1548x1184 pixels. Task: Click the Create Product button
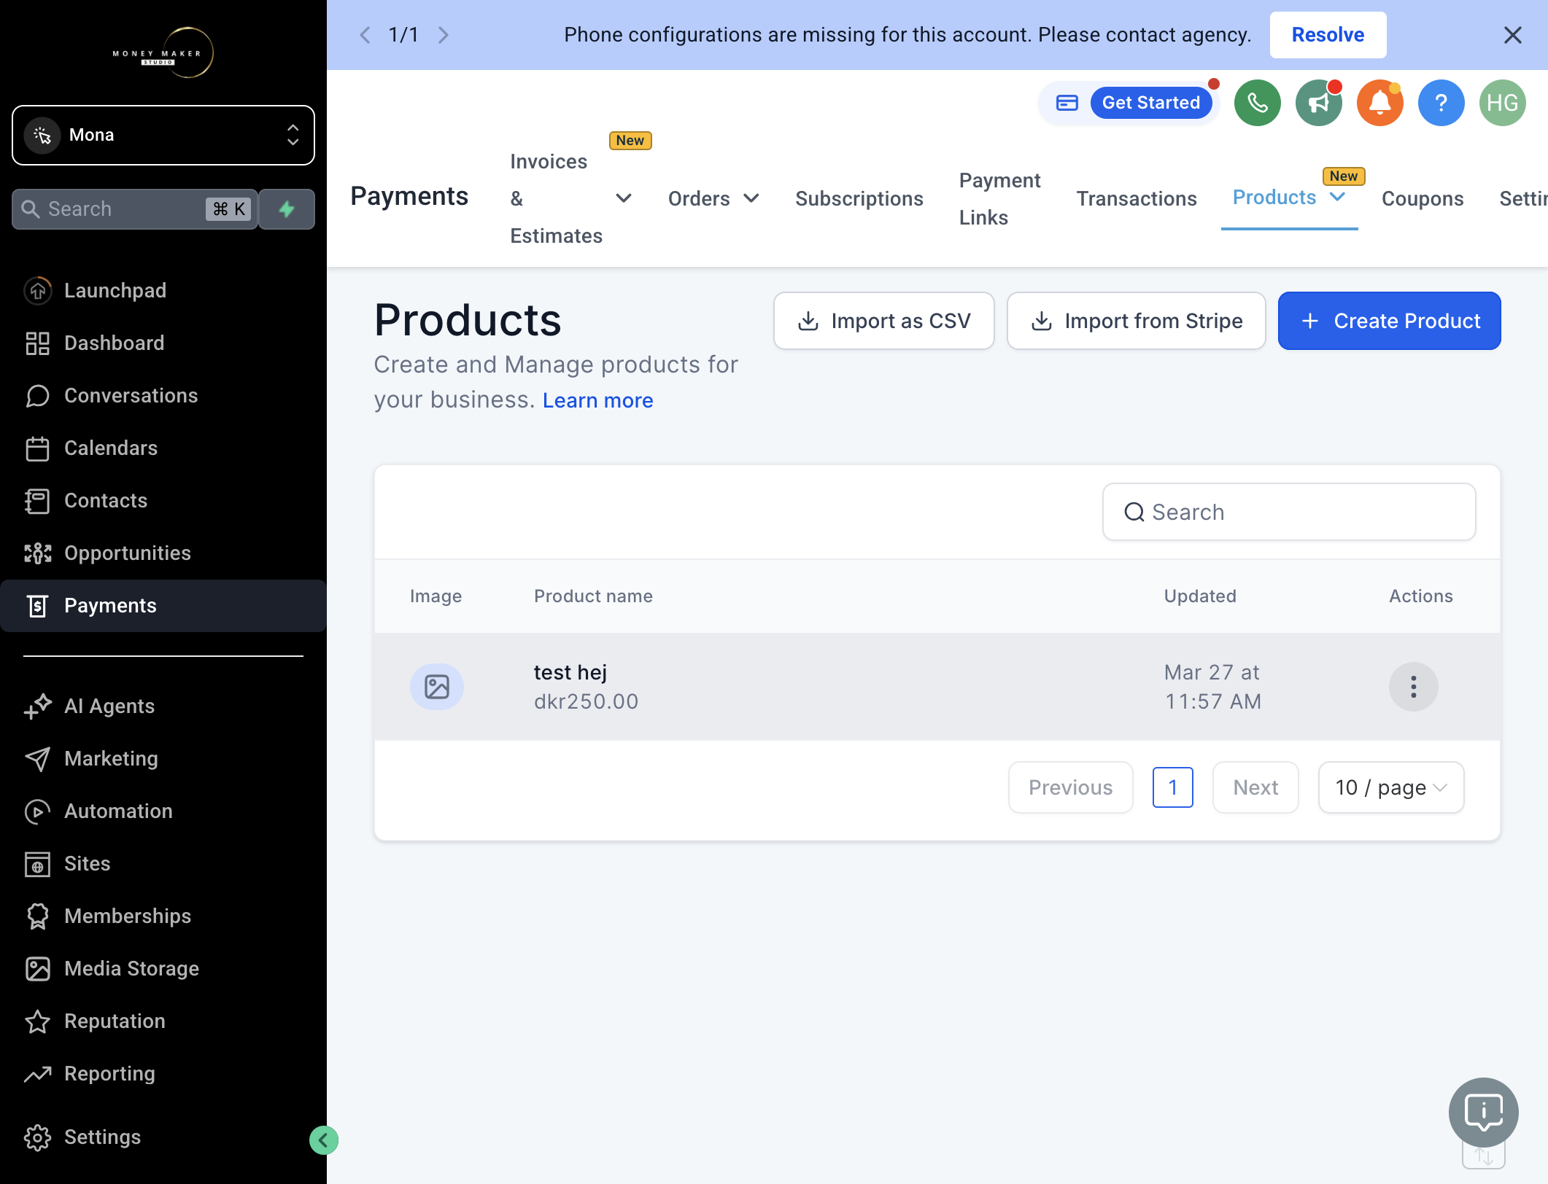pos(1388,321)
